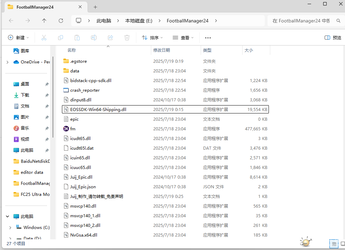Click the Delete trash icon
Viewport: 345px width, 250px height.
tap(127, 38)
